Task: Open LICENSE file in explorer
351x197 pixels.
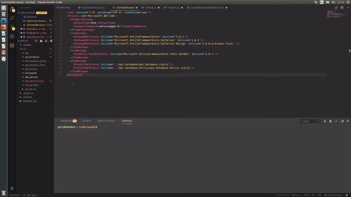Action: point(27,97)
